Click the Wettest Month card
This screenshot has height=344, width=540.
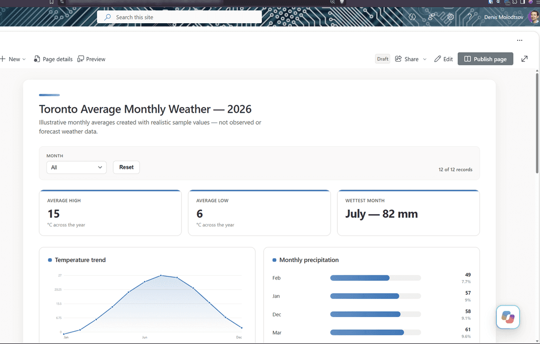tap(408, 213)
